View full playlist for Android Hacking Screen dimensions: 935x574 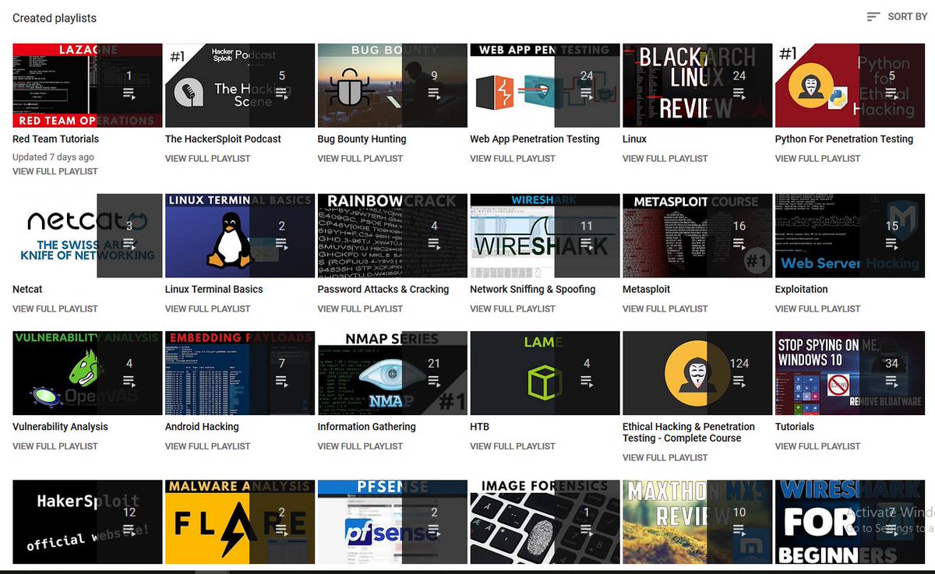(208, 446)
